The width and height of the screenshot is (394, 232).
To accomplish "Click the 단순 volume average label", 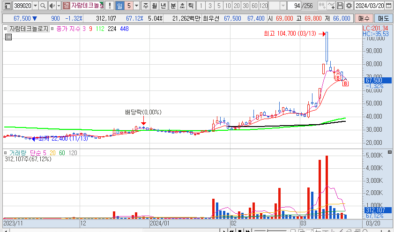I will pyautogui.click(x=36, y=153).
